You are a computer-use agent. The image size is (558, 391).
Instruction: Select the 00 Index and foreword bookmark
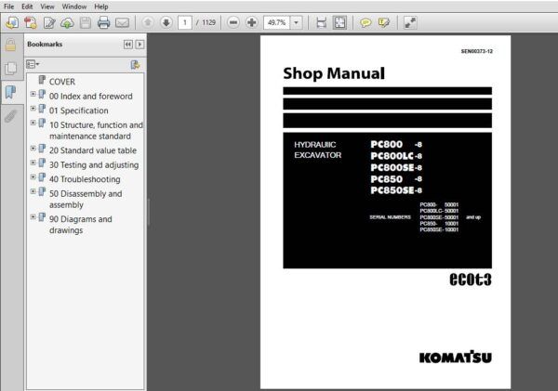[x=91, y=97]
